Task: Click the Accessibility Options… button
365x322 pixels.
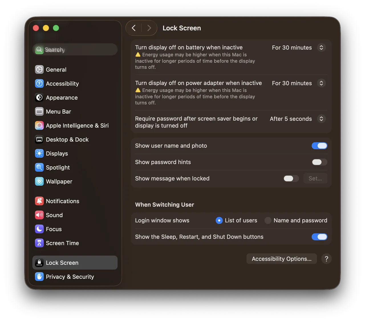Action: 281,259
